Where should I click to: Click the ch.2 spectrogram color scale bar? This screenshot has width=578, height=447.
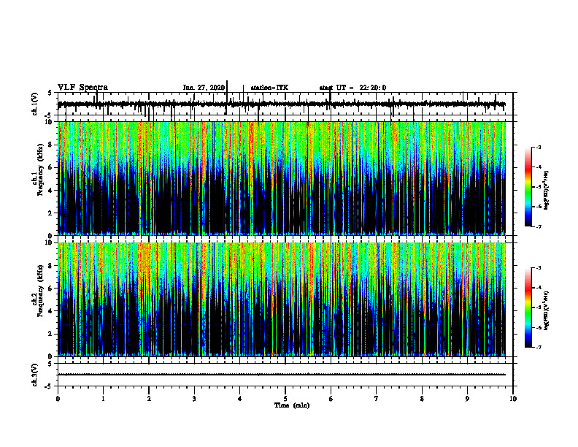pos(528,307)
